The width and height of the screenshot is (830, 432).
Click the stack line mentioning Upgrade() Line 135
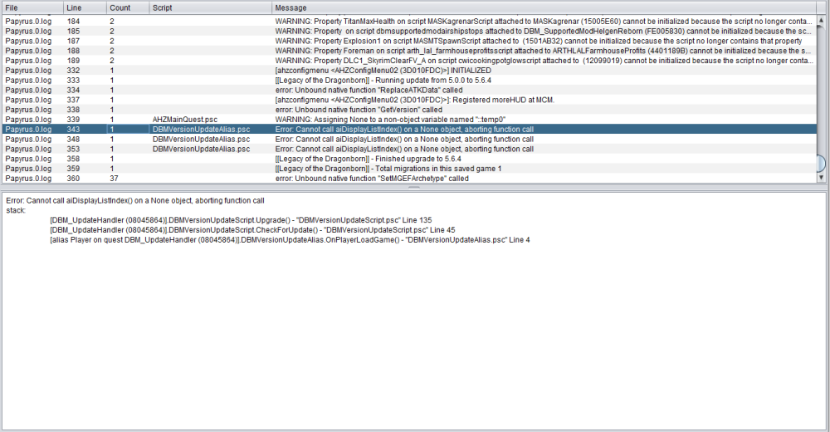[x=241, y=220]
